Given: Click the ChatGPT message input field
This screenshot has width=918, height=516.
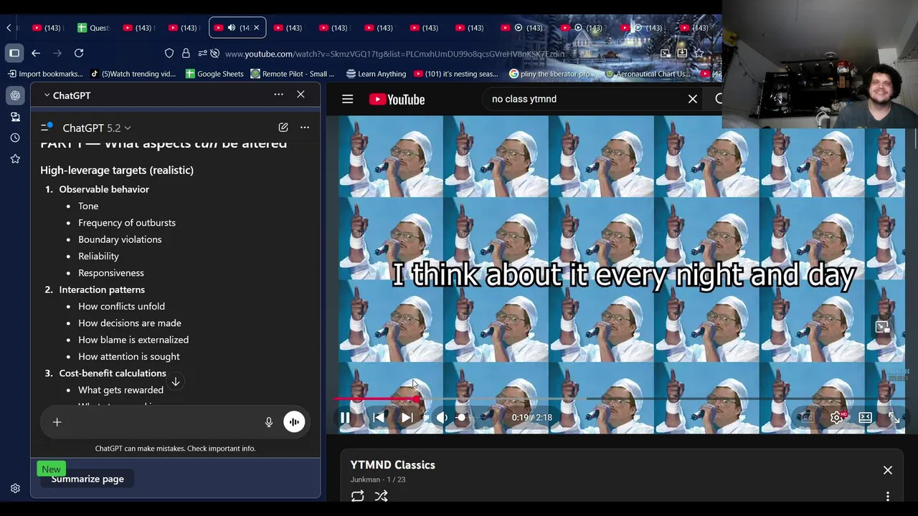Looking at the screenshot, I should coord(161,422).
